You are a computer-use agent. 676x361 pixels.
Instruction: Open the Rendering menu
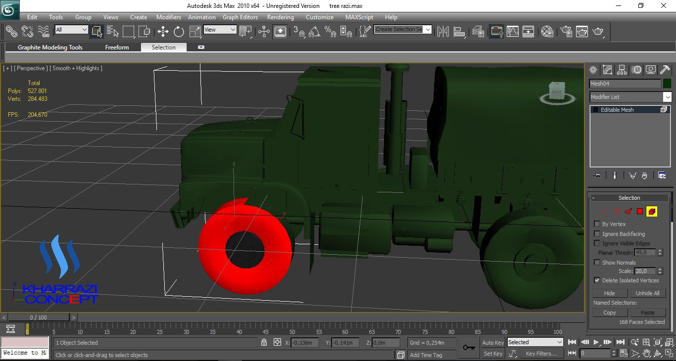[281, 17]
